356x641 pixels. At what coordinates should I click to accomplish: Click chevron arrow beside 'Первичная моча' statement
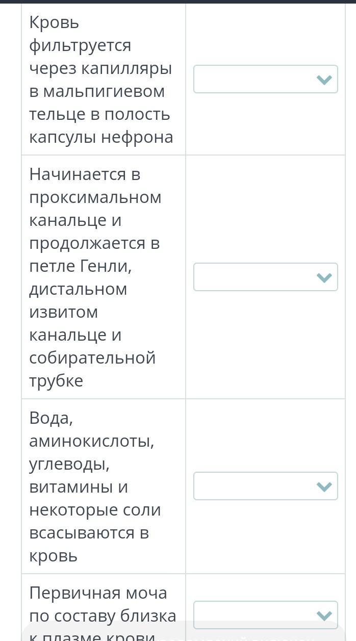click(324, 616)
